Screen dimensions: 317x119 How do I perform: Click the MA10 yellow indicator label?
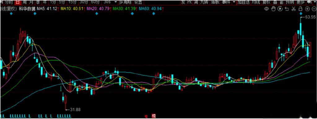coord(72,9)
